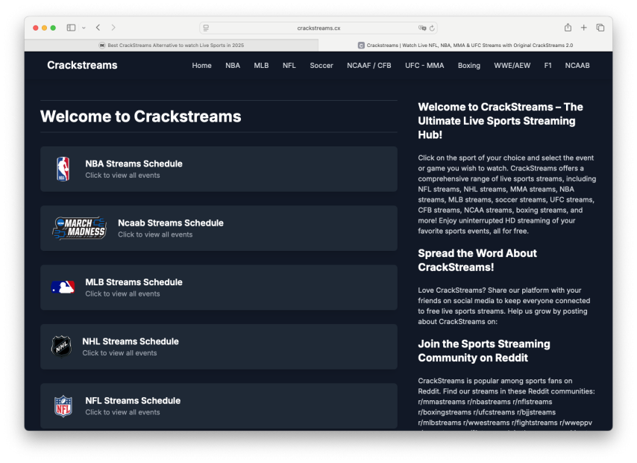Click the crackstreams.cx address field
This screenshot has height=463, width=637.
tap(318, 28)
